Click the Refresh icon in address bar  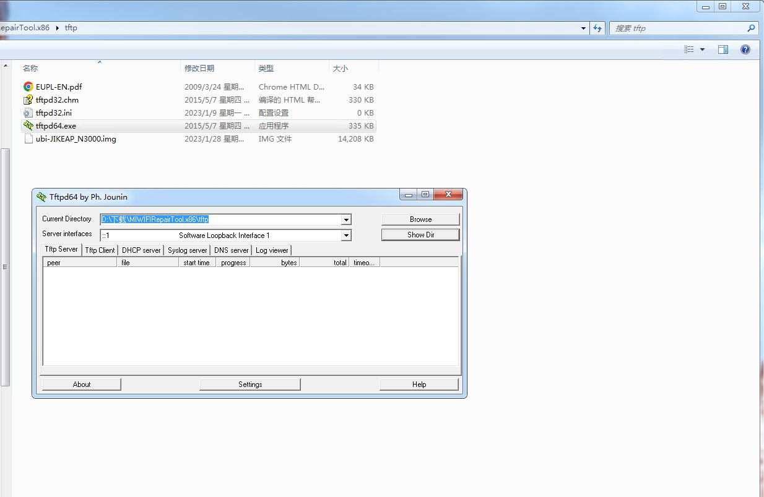(597, 28)
